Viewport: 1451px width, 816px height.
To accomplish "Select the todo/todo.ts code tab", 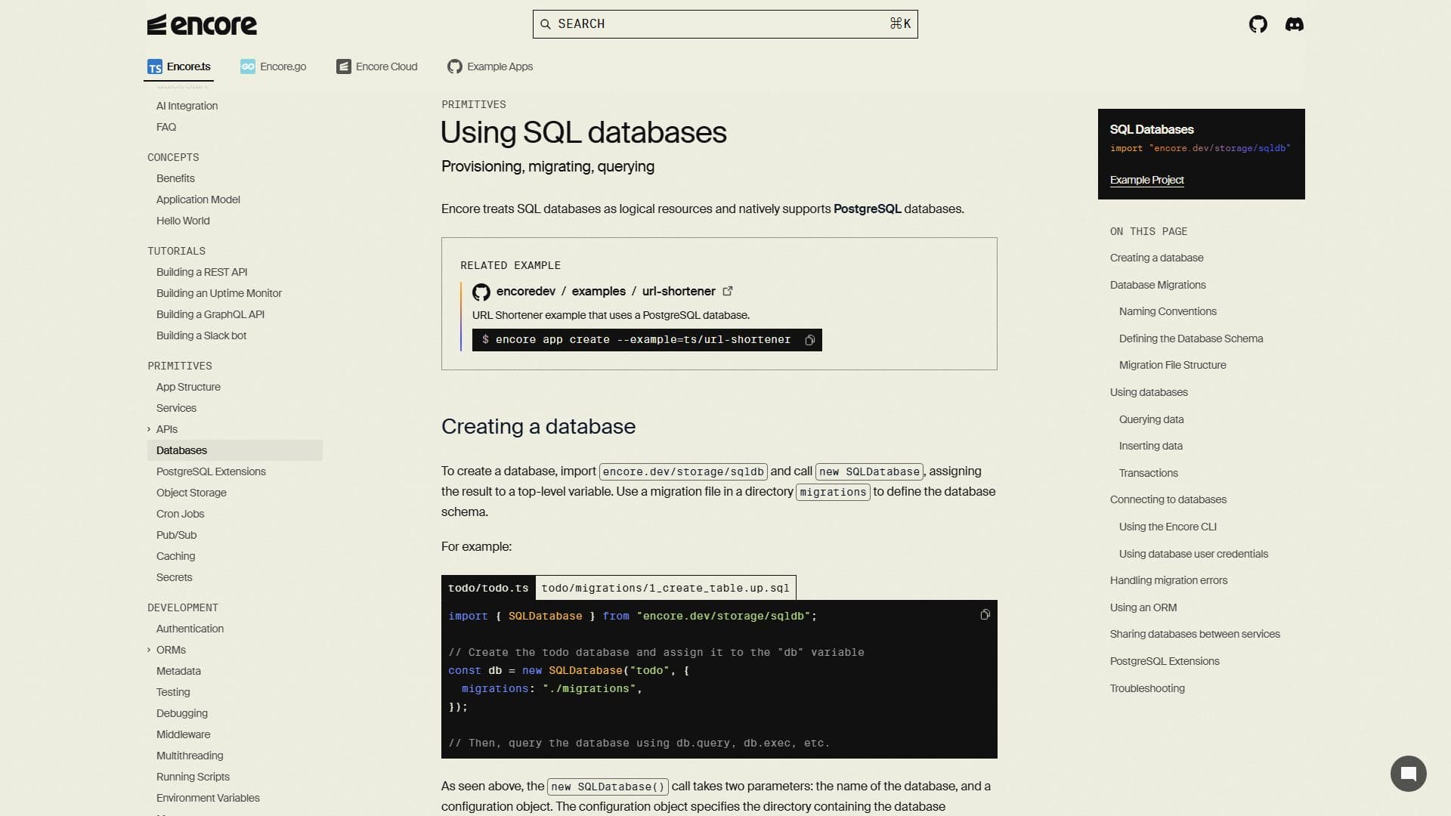I will tap(488, 588).
